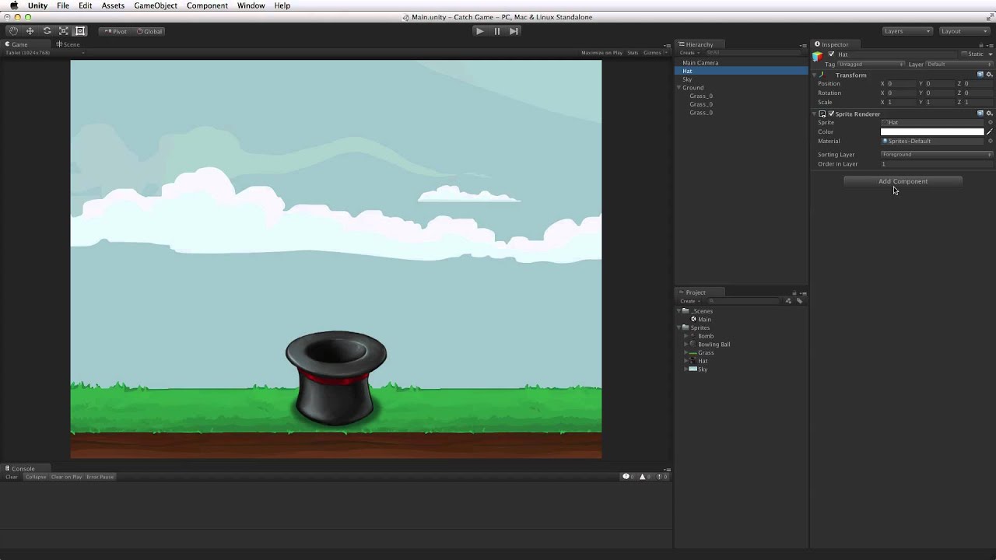Click the Sprite Renderer help icon

coord(980,114)
